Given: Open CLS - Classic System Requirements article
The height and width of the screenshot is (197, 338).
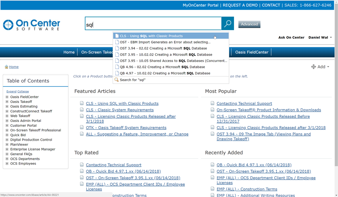Looking at the screenshot, I should click(120, 110).
